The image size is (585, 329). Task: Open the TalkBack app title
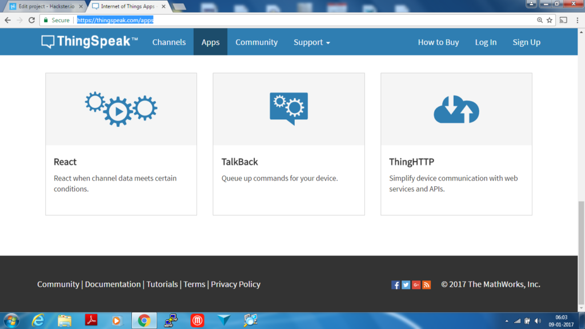pos(239,162)
